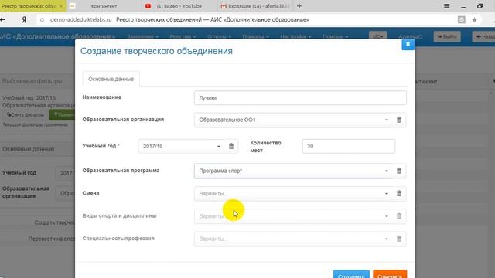Clear the Учебный год field with trash icon
Viewport: 495px width, 278px height.
coord(231,146)
